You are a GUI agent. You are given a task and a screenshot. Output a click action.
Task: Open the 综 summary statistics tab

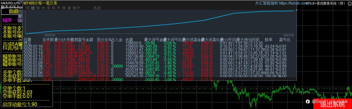(28, 8)
